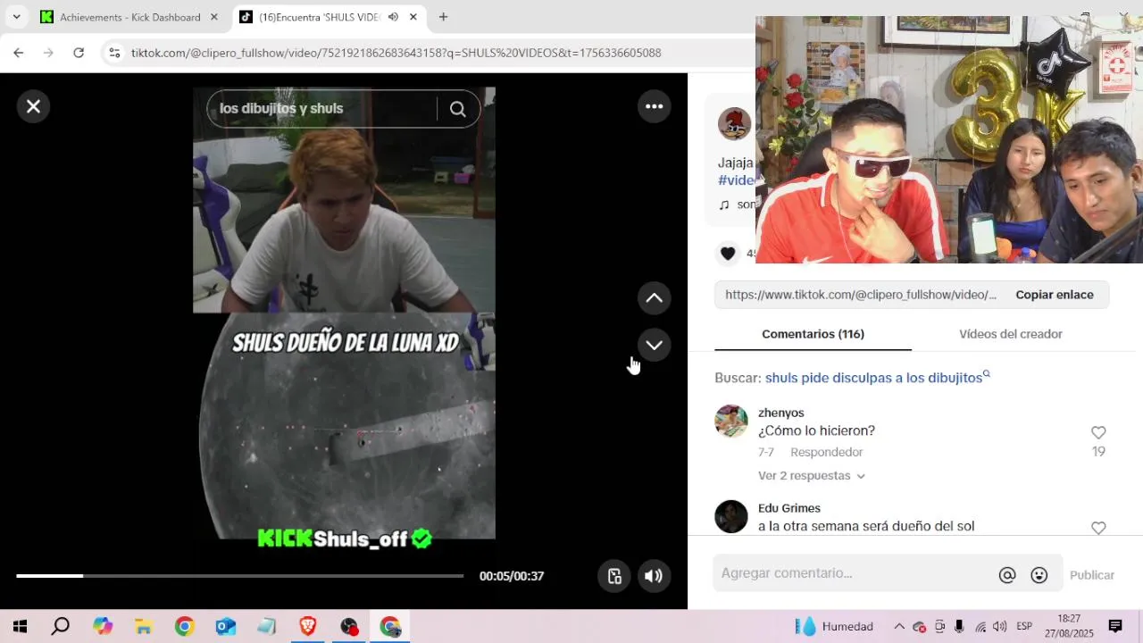The height and width of the screenshot is (643, 1143).
Task: Click Copiar enlace button
Action: (x=1054, y=295)
